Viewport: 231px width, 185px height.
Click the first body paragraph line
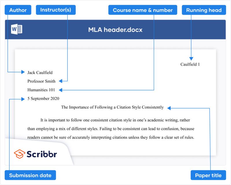(115, 120)
